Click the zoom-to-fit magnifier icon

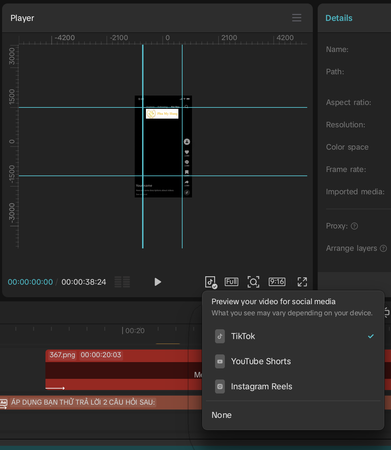[x=253, y=282]
